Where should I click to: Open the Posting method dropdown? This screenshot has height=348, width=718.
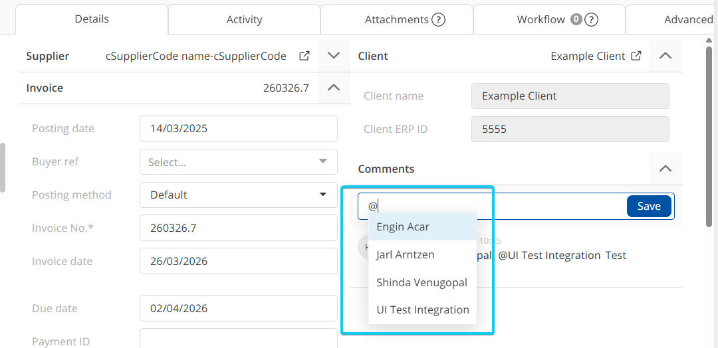(238, 195)
